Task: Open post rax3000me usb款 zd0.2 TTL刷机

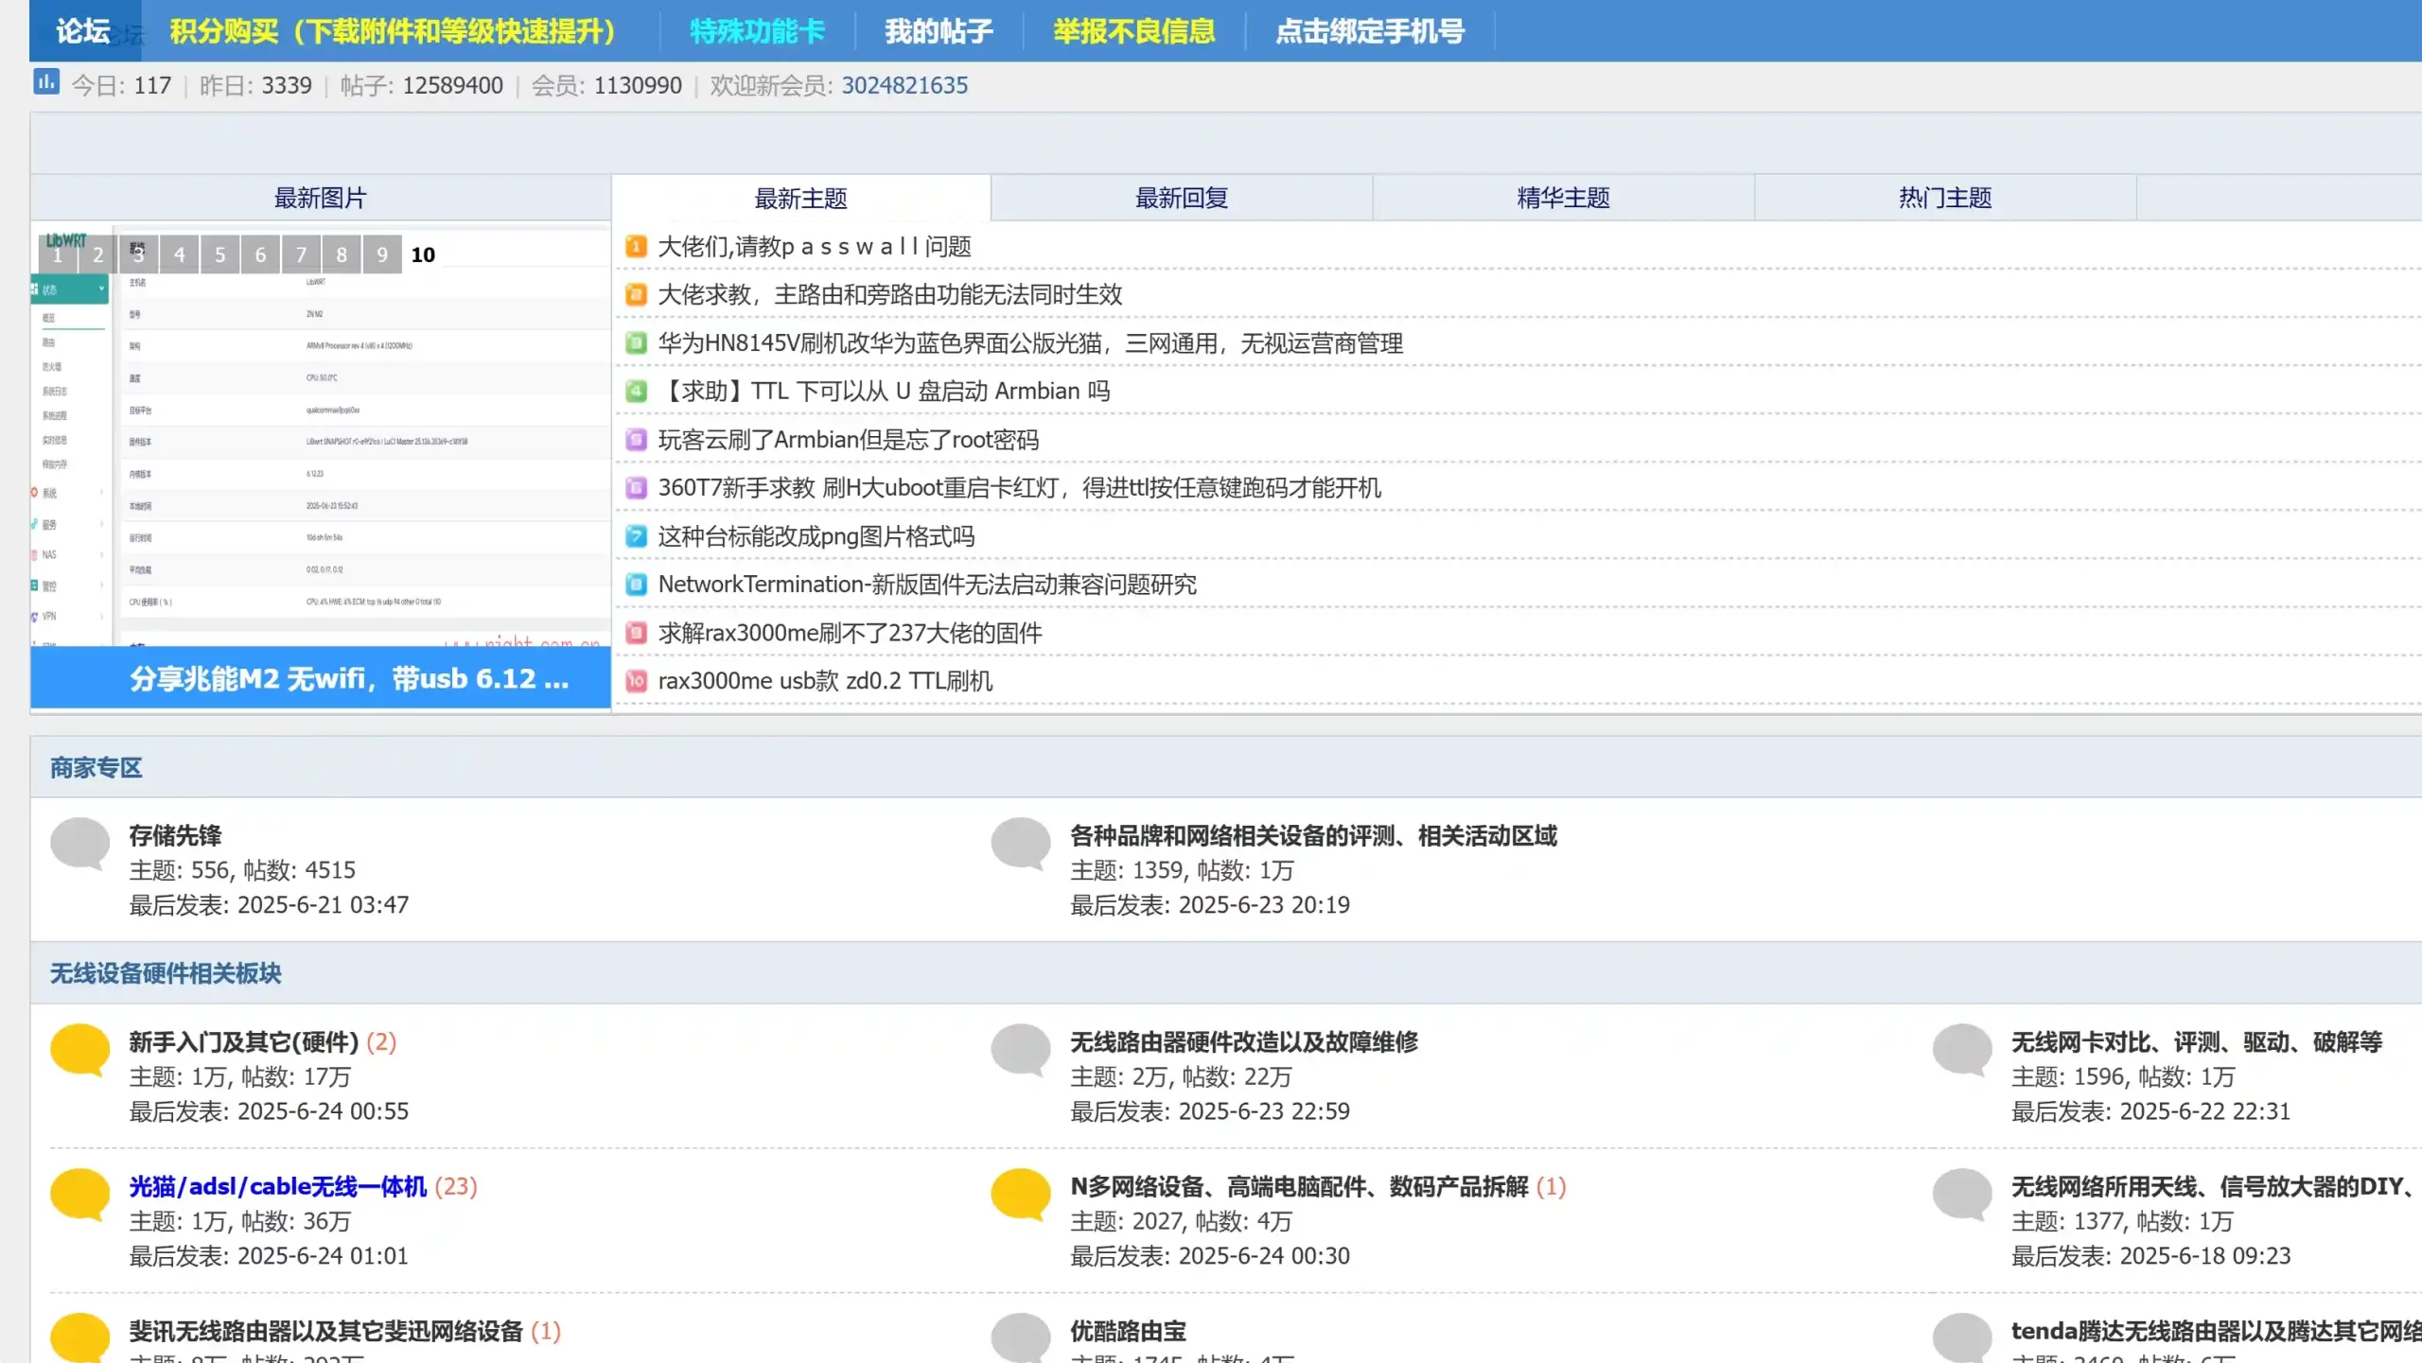Action: (825, 681)
